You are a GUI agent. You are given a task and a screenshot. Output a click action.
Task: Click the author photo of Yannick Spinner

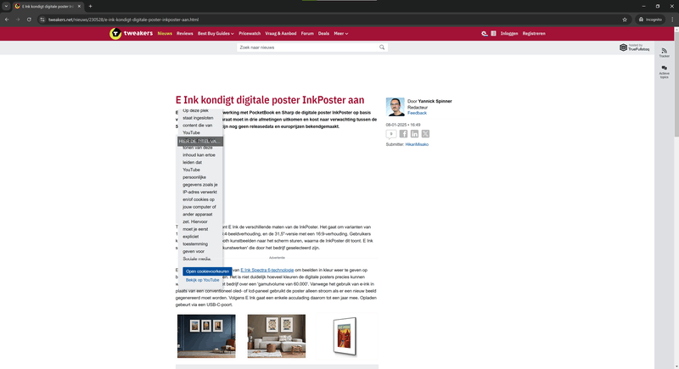395,107
